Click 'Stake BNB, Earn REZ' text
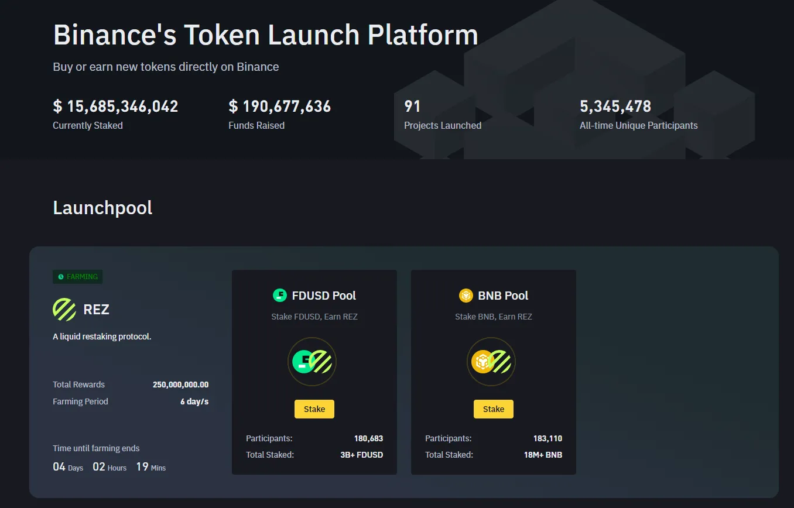The image size is (794, 508). 494,317
